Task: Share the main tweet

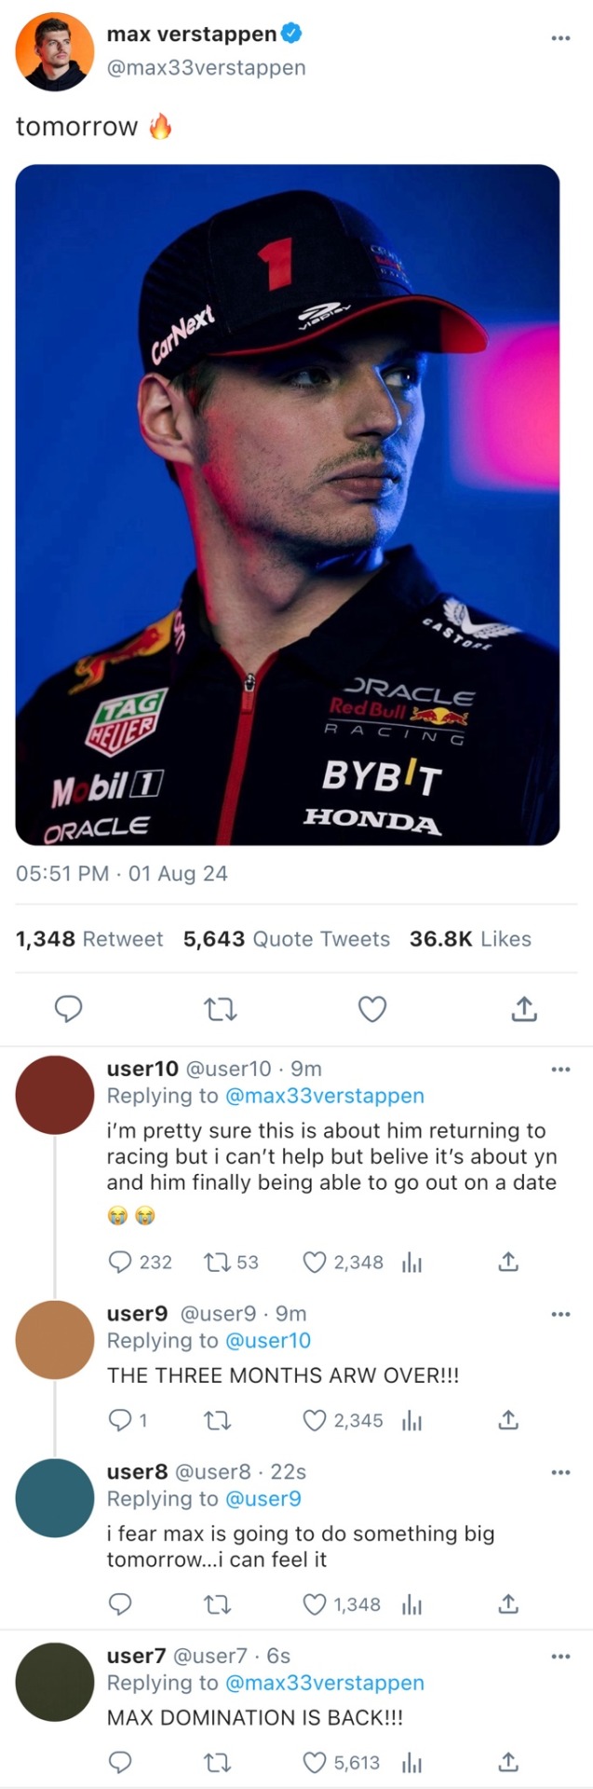Action: pyautogui.click(x=524, y=1009)
